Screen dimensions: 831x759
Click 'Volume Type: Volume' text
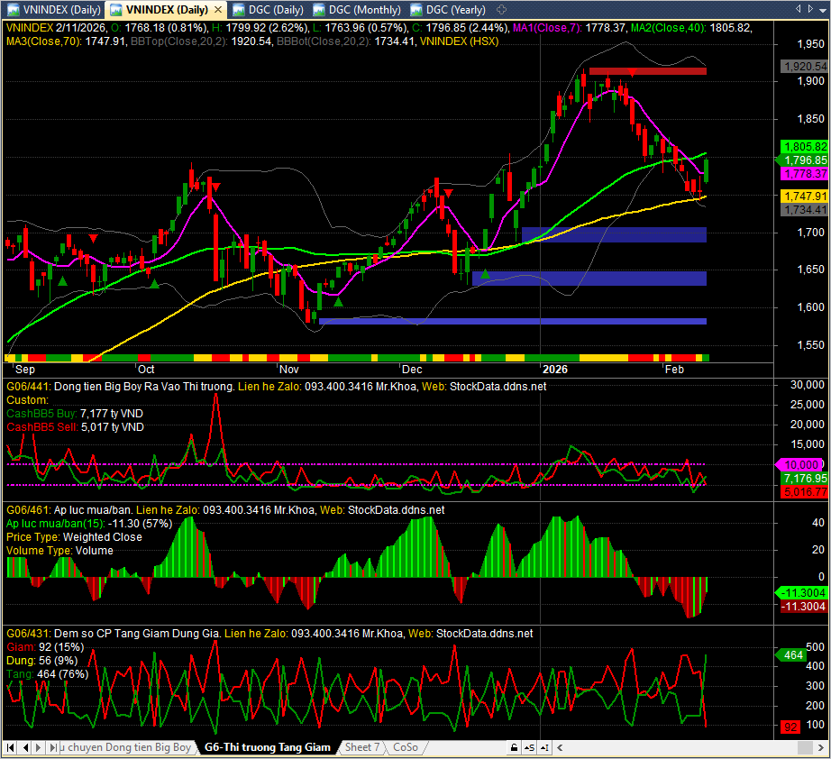[59, 551]
